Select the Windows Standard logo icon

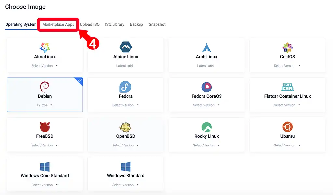click(126, 167)
